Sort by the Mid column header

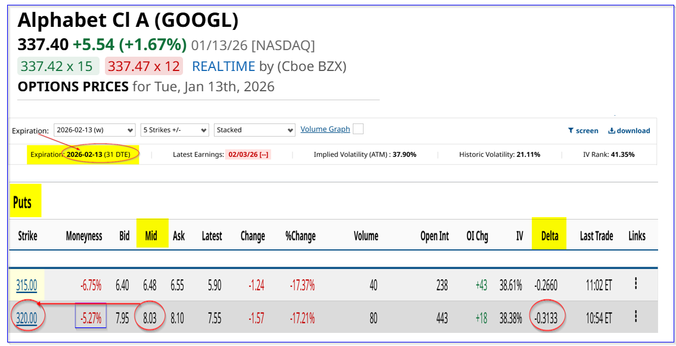(x=151, y=236)
